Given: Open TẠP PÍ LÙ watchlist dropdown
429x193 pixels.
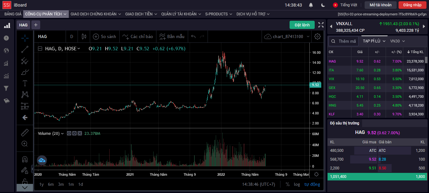Looking at the screenshot, I should [x=374, y=41].
